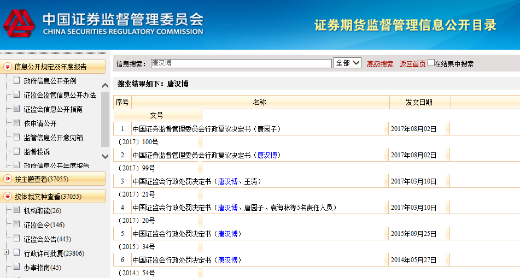
Task: Open result 5 dated 2015年09月25日
Action: (187, 234)
